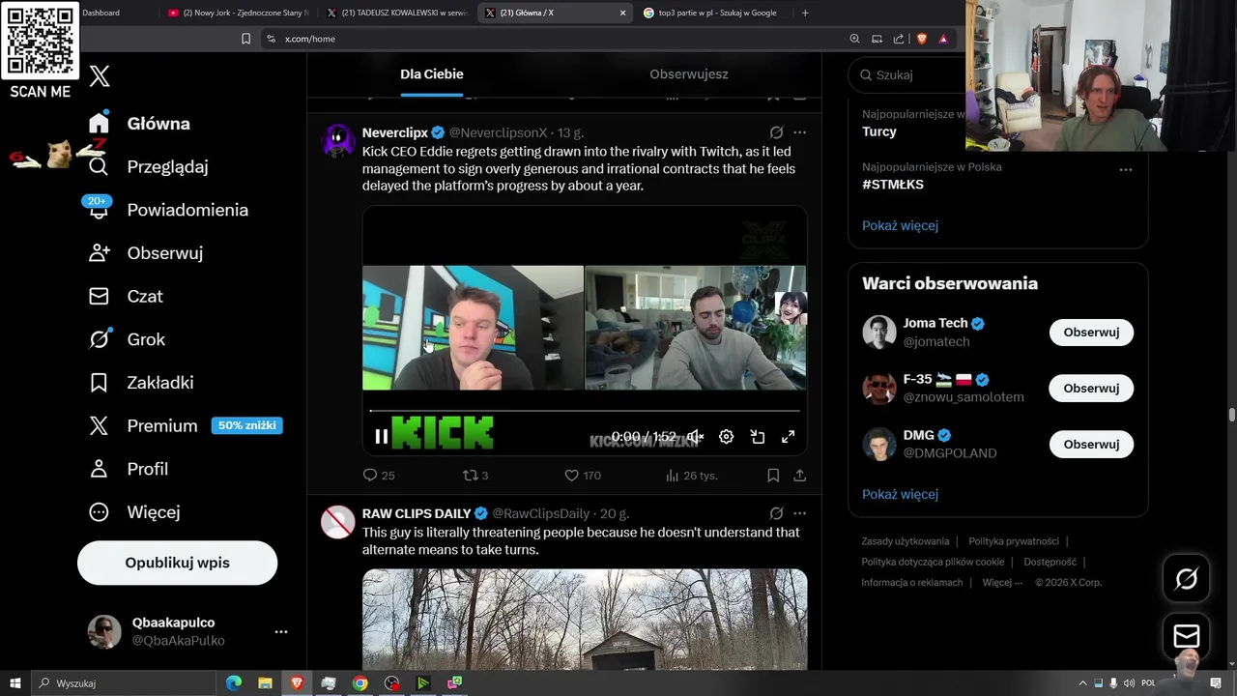This screenshot has width=1237, height=696.
Task: Open more options on RAW CLIPS DAILY post
Action: 799,513
